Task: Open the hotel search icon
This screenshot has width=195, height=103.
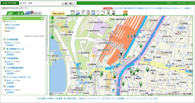Action: point(103,13)
